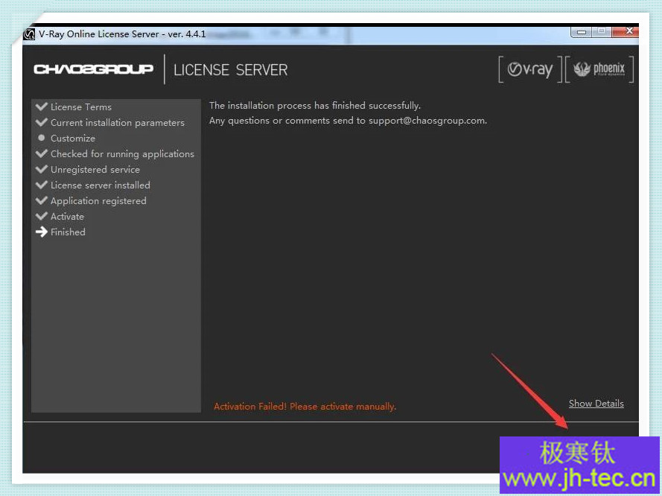The width and height of the screenshot is (662, 496).
Task: Click the V-Ray license server title bar icon
Action: 29,34
